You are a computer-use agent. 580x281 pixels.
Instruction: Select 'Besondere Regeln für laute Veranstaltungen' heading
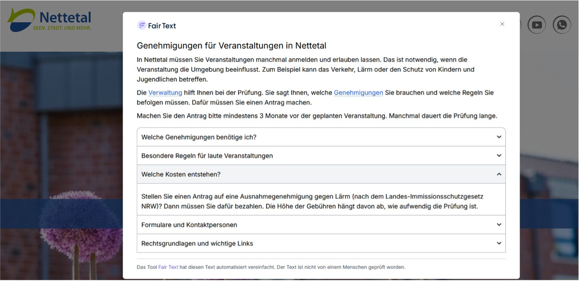207,156
